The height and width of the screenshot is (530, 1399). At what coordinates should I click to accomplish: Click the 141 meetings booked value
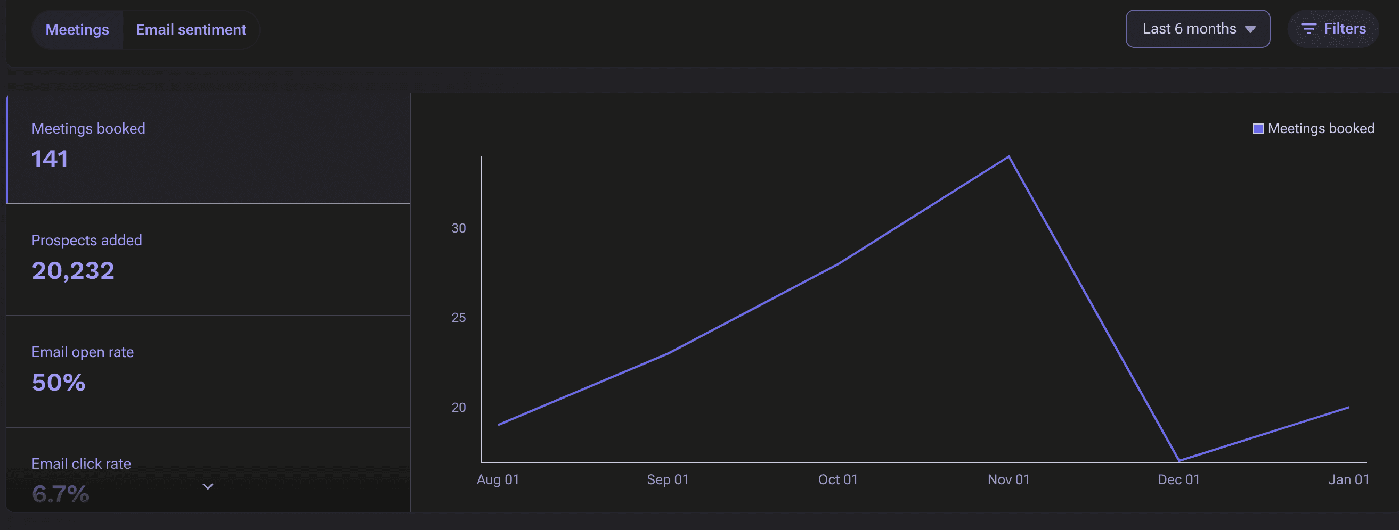coord(50,159)
